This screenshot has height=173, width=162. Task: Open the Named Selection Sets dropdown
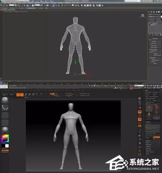(69, 5)
